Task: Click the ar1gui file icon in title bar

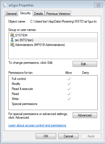Action: point(5,5)
